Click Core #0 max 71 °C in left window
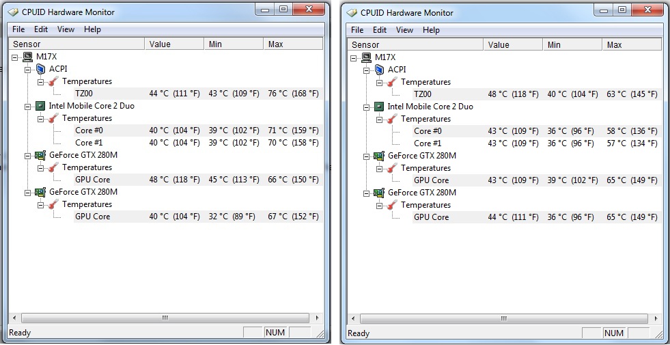This screenshot has height=345, width=670. pos(293,130)
